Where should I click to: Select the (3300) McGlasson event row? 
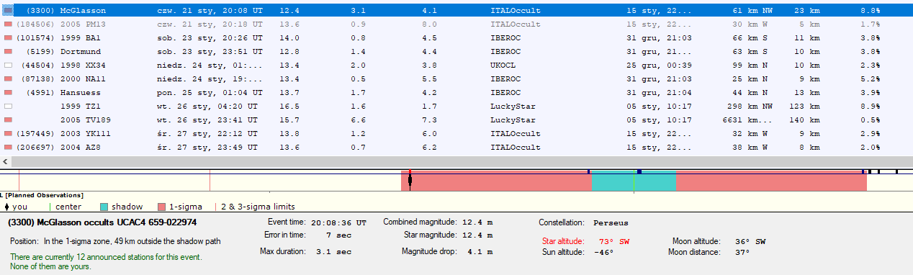(x=456, y=11)
